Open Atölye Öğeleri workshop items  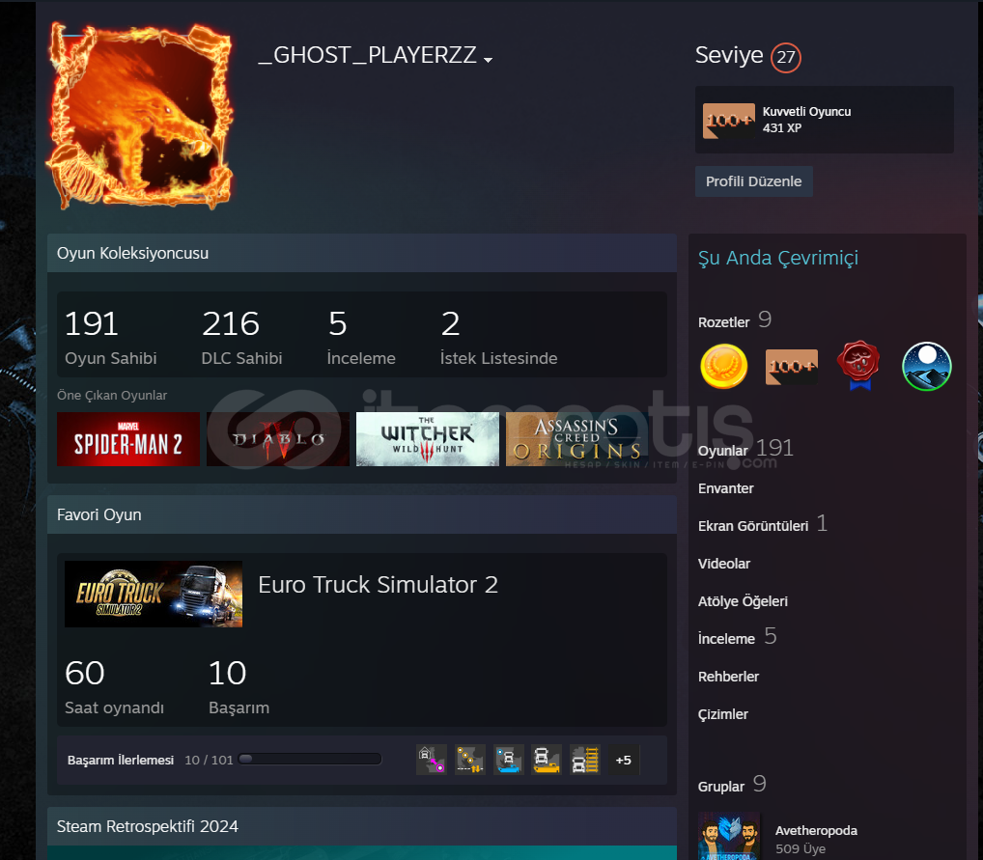coord(743,601)
